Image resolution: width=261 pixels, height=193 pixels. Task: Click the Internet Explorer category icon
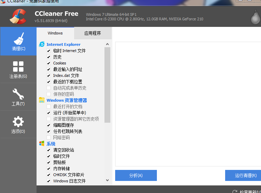click(x=42, y=44)
